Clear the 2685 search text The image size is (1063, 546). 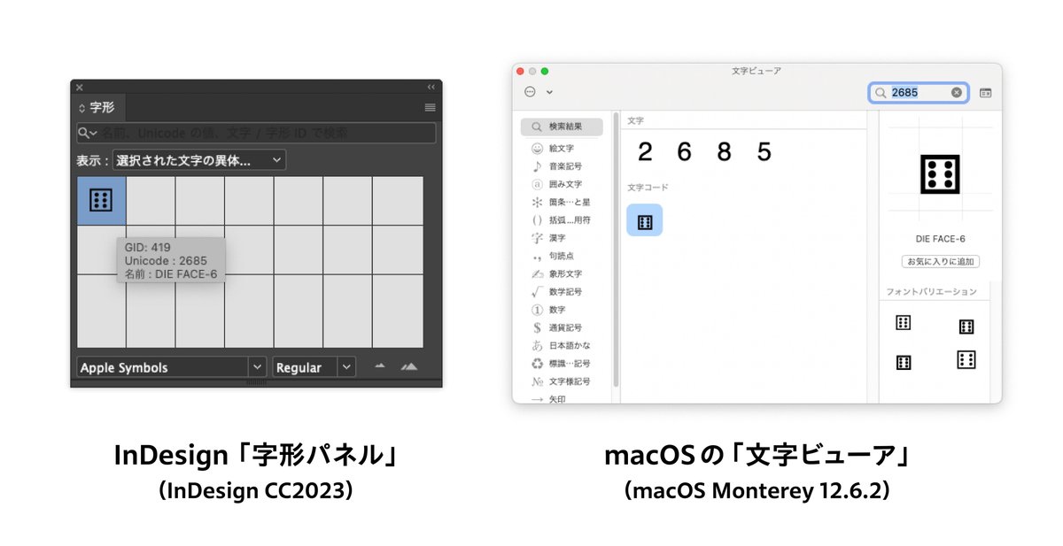[957, 92]
